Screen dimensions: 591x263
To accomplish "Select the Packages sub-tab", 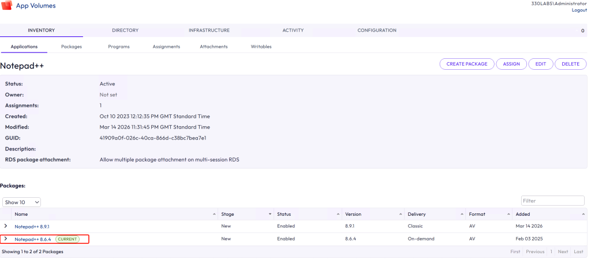I will [72, 47].
